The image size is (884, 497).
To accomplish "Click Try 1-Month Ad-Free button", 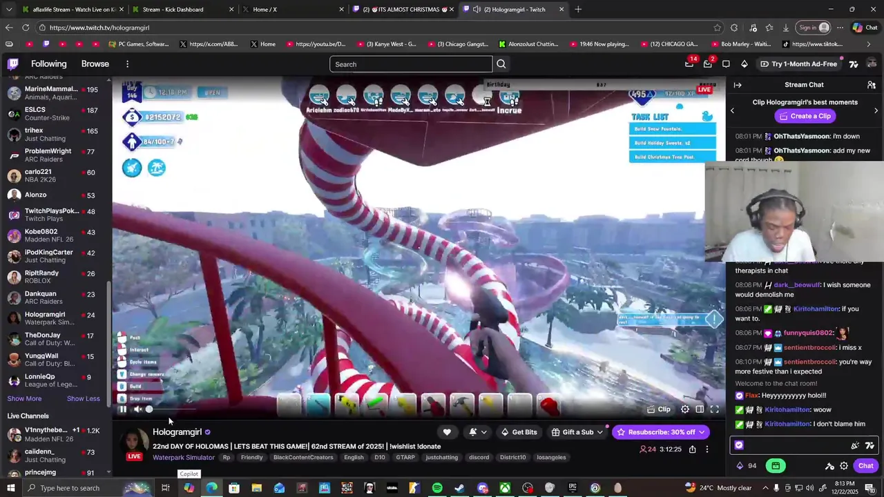I will click(798, 64).
